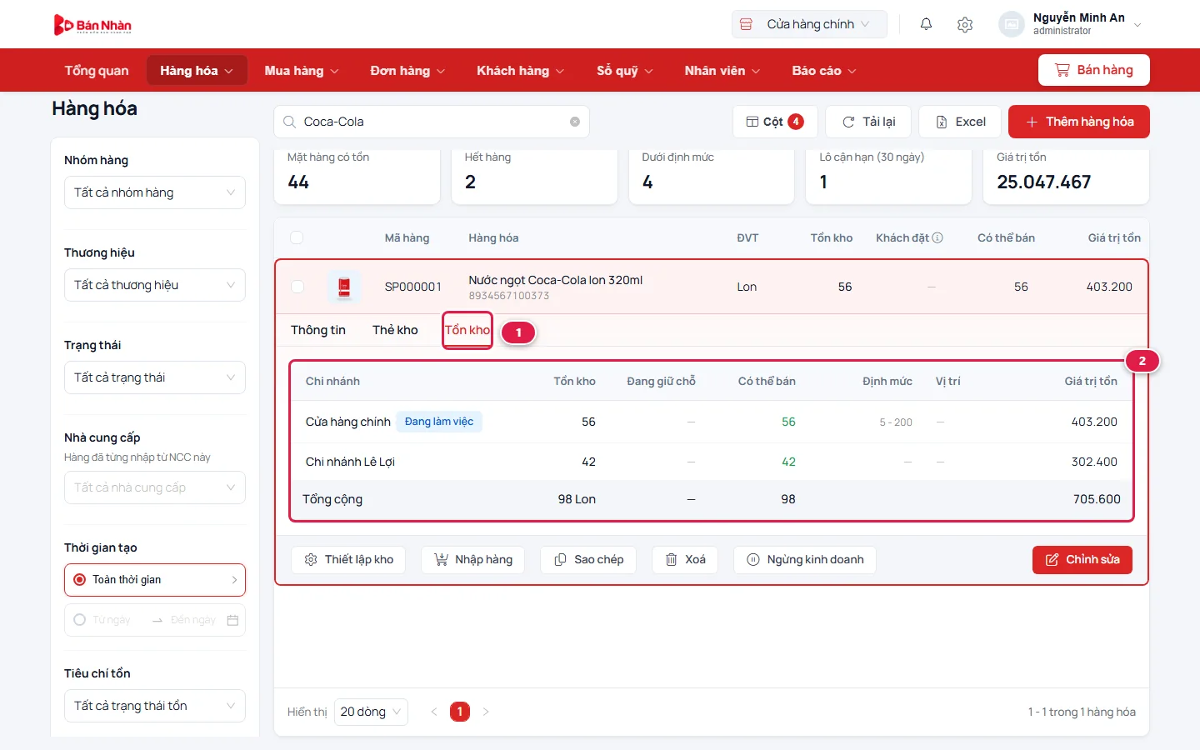The height and width of the screenshot is (750, 1200).
Task: Click Thêm hàng hóa button
Action: (x=1079, y=122)
